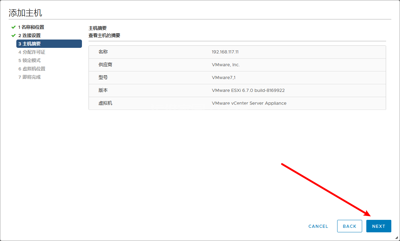Click the 查看主机的摘要 description text
The width and height of the screenshot is (400, 241).
click(x=104, y=35)
